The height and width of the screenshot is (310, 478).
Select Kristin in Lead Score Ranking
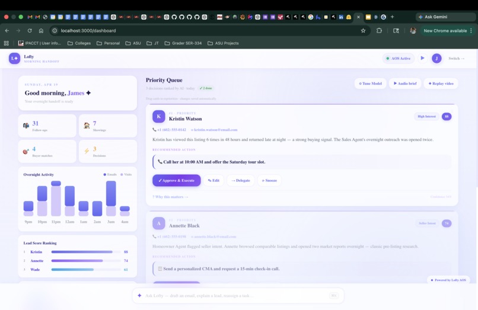[36, 252]
